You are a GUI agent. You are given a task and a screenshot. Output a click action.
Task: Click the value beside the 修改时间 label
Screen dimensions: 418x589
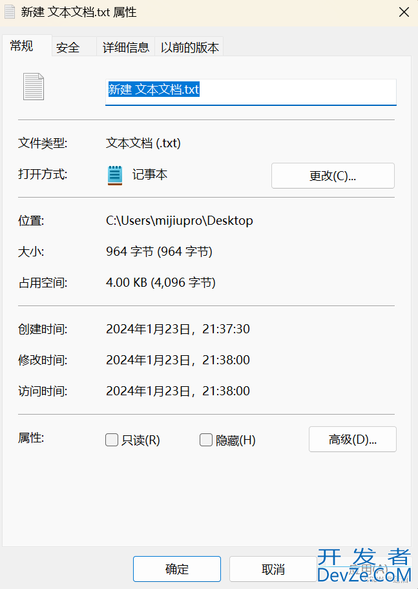178,360
